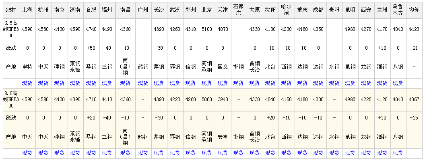Viewport: 425px width, 162px height.
Task: Click 现货 link for 杭州 under 8.0高线
Action: [43, 153]
